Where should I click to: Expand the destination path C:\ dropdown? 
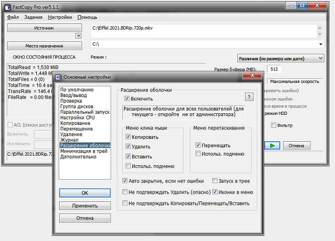(320, 44)
